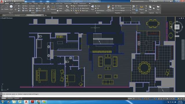Activate the Mirror command
This screenshot has height=104, width=185.
click(x=32, y=8)
